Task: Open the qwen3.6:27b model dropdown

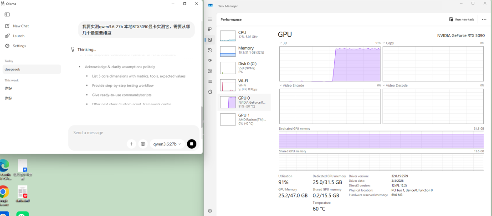Action: (167, 144)
